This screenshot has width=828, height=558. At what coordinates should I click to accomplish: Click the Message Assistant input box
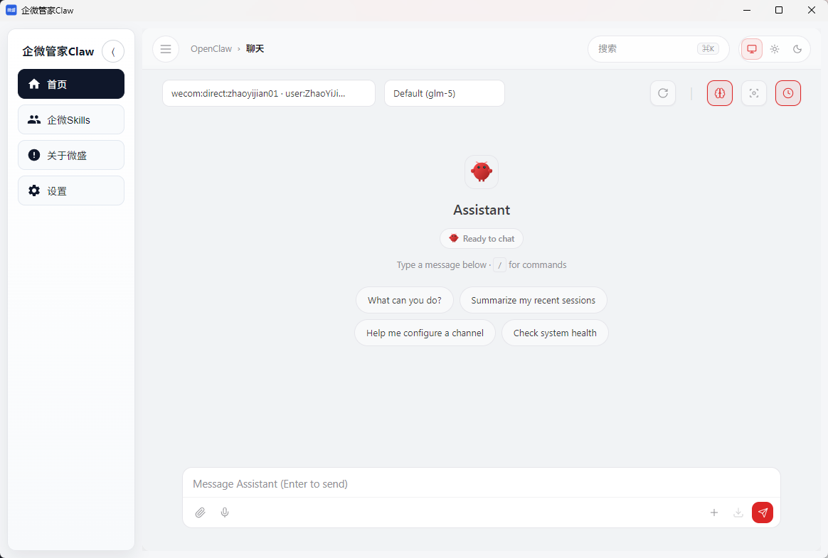coord(482,484)
